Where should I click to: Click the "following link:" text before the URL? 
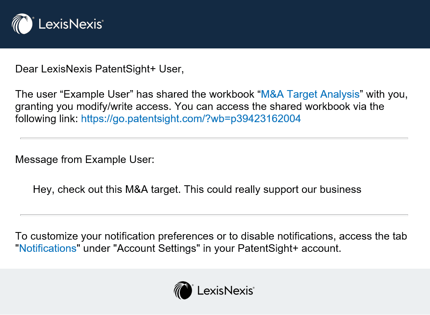(47, 118)
